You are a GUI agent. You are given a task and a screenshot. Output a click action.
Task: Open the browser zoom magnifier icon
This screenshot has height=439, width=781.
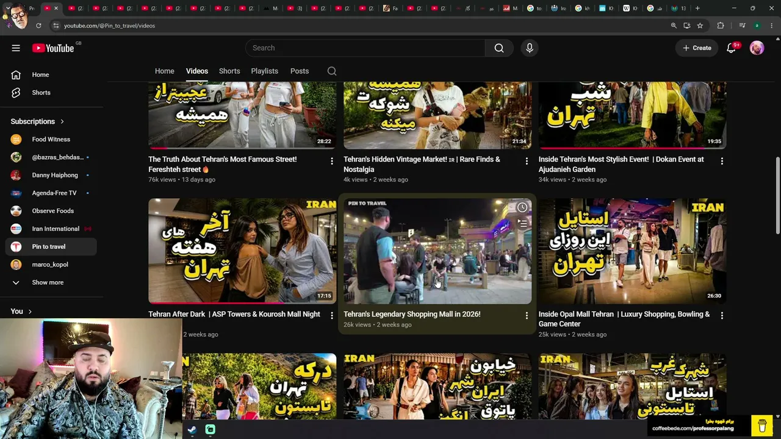click(674, 26)
